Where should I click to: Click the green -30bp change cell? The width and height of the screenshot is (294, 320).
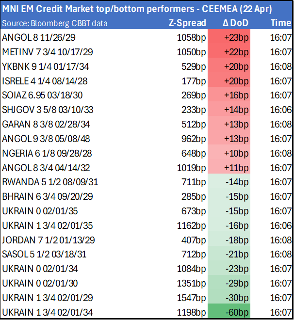(x=236, y=297)
